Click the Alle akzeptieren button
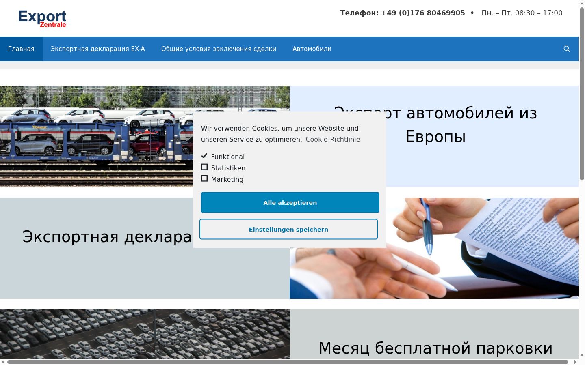The width and height of the screenshot is (585, 365). [290, 202]
